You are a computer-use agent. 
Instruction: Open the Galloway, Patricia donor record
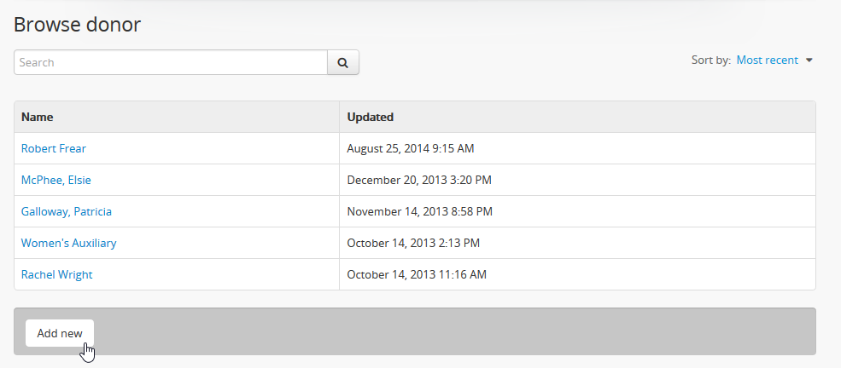[x=67, y=211]
